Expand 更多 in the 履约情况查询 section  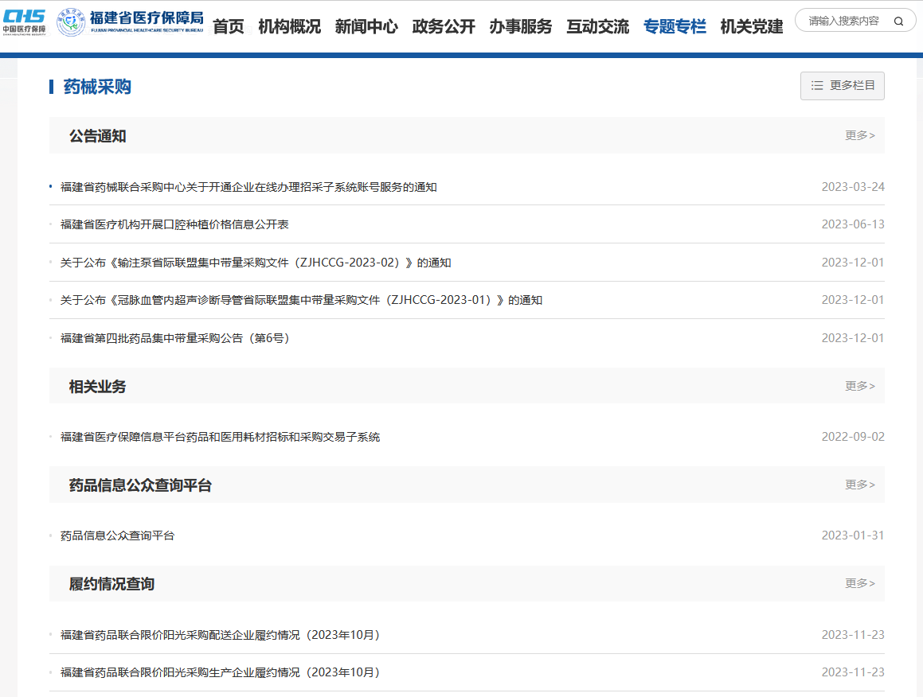click(x=859, y=583)
